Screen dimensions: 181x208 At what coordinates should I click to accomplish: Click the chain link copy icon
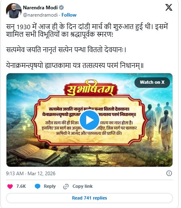coord(66,187)
